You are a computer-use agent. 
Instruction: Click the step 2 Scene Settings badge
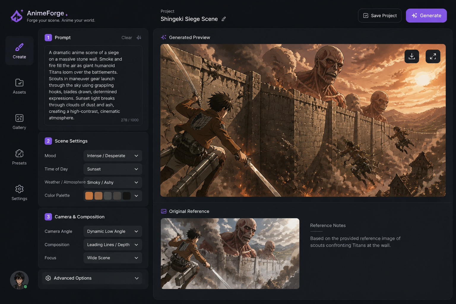click(48, 141)
